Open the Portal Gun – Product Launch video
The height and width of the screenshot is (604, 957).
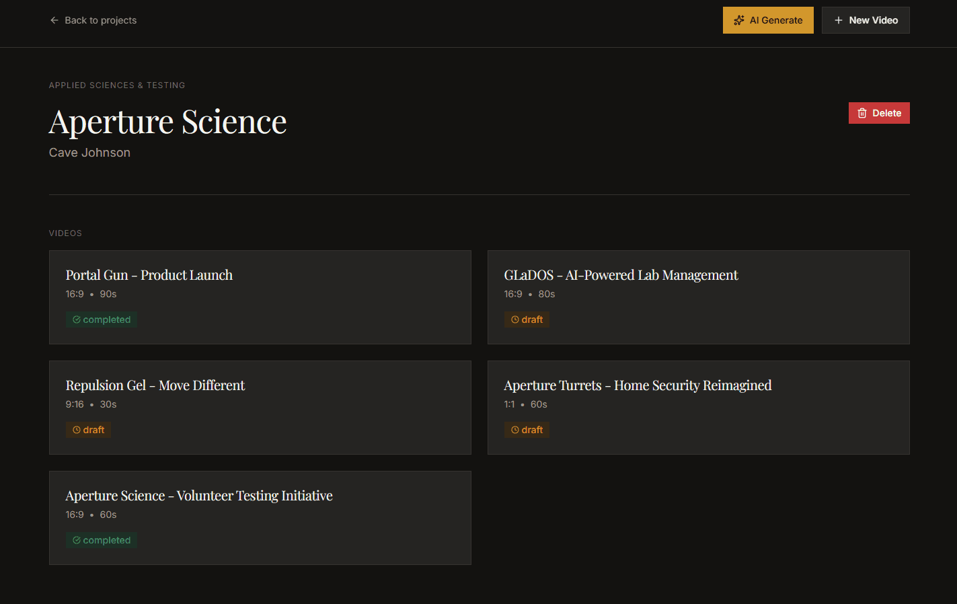tap(260, 297)
